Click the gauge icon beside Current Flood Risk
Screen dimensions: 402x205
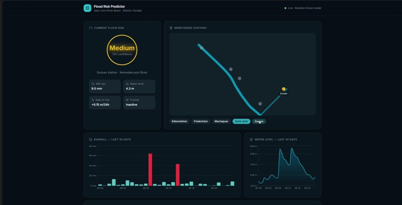(90, 28)
